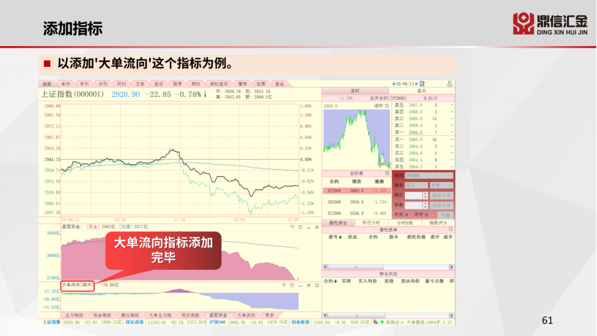The height and width of the screenshot is (336, 597).
Task: Open the 合约 contract dropdown showing IF2006
Action: [428, 175]
